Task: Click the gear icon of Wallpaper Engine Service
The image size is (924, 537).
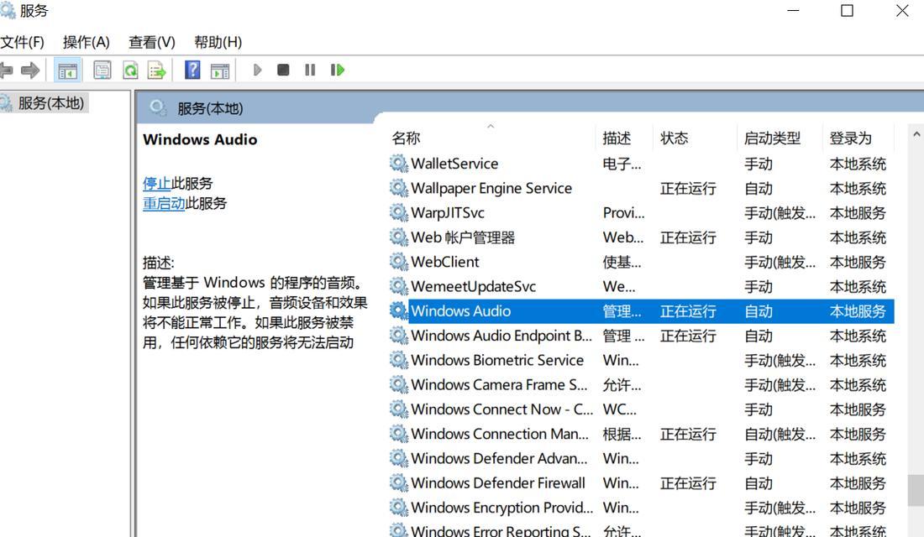Action: (x=399, y=188)
